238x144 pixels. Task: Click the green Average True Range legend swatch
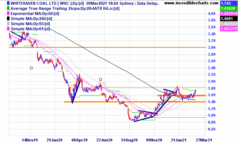pyautogui.click(x=8, y=8)
